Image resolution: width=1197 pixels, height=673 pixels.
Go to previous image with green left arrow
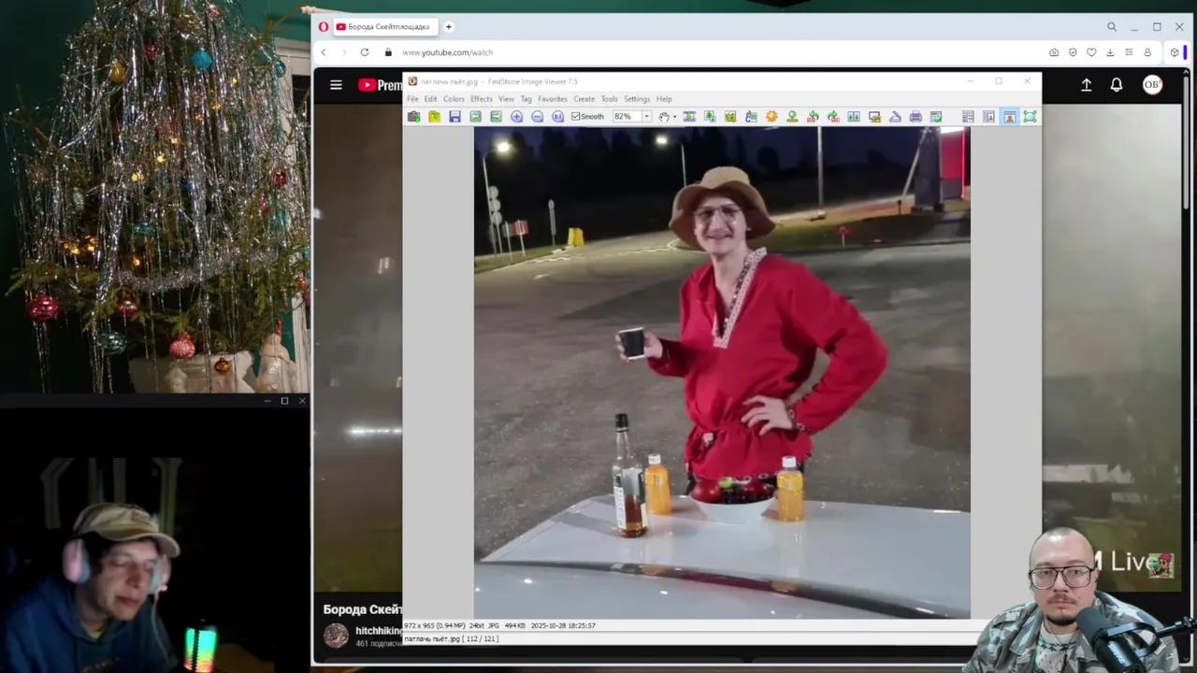coord(475,117)
